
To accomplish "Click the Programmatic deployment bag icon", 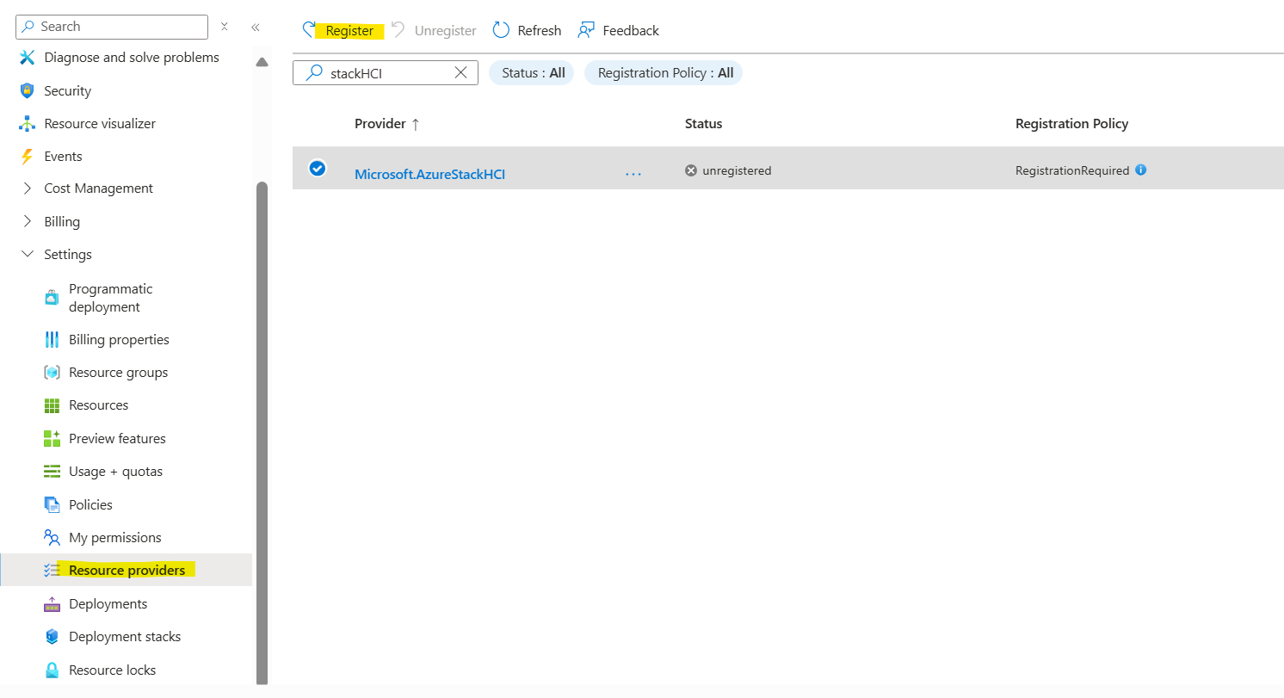I will click(52, 298).
